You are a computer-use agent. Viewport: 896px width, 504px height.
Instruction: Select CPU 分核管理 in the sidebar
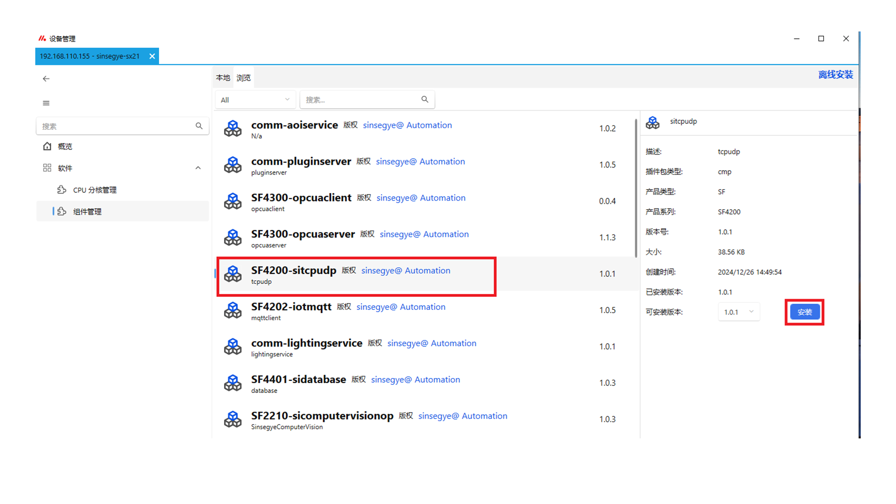tap(95, 190)
